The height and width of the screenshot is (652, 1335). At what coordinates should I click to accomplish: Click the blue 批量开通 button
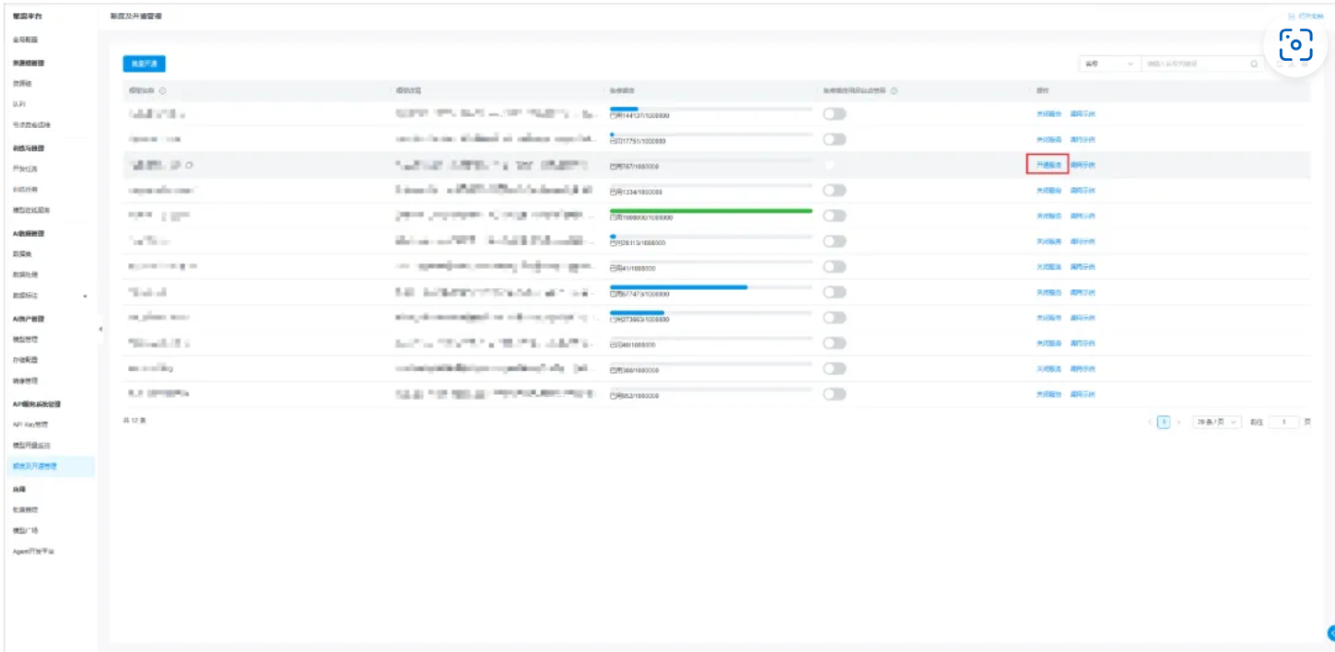pos(145,64)
